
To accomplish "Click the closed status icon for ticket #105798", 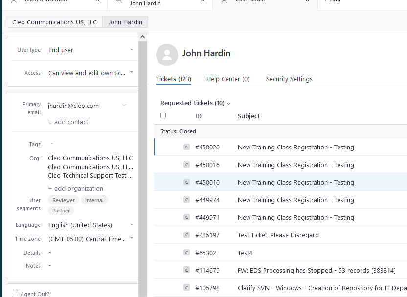I will (187, 288).
